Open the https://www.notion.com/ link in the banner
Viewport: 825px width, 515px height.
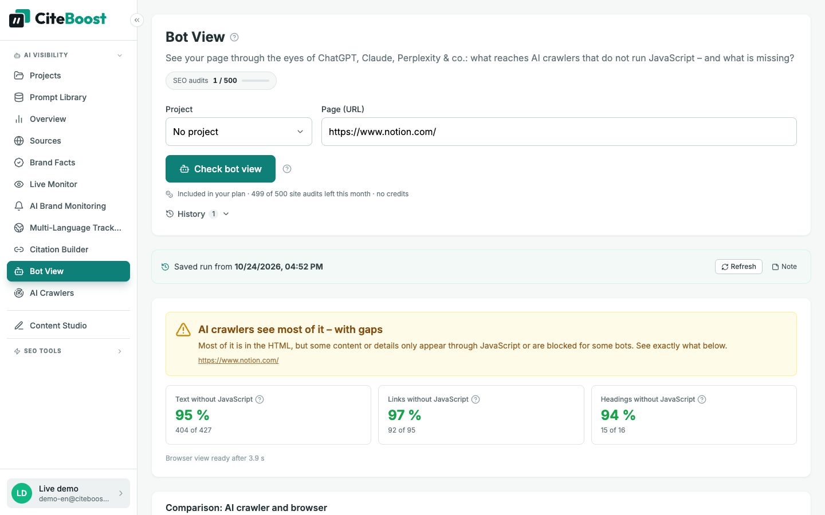coord(238,360)
